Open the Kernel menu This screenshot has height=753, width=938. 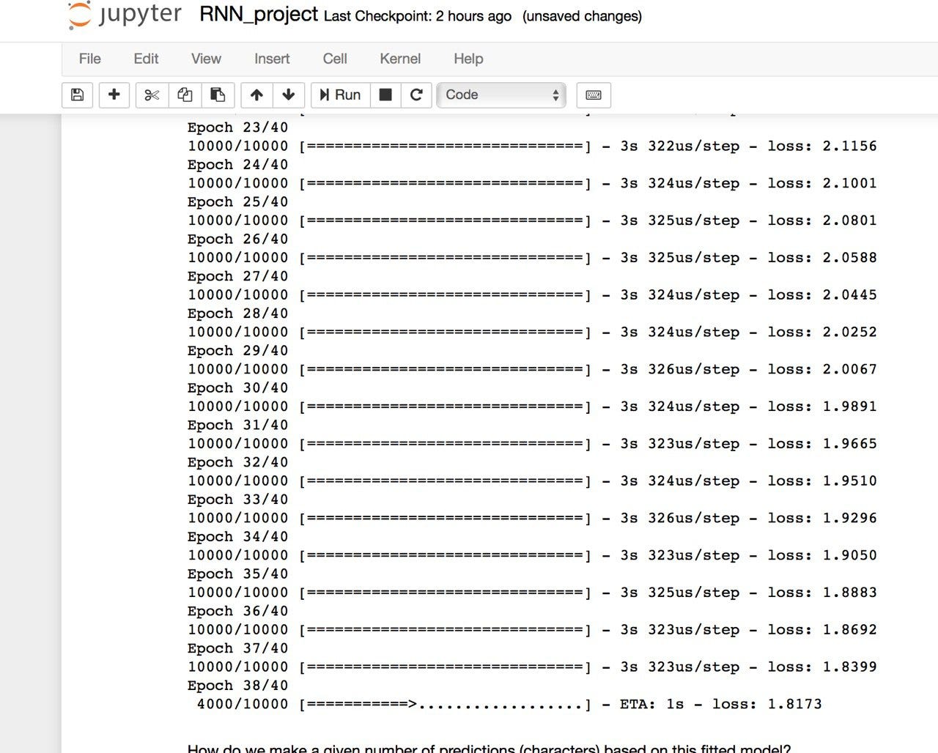399,59
